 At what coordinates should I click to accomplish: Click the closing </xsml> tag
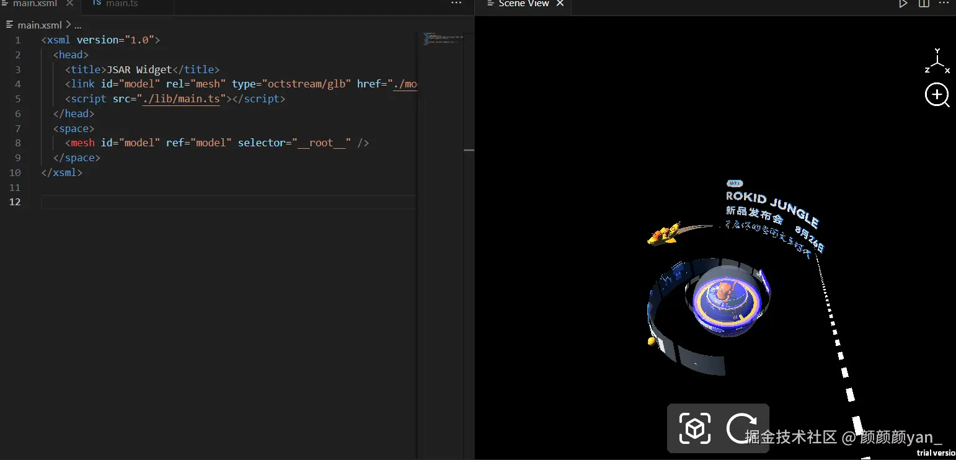point(62,173)
